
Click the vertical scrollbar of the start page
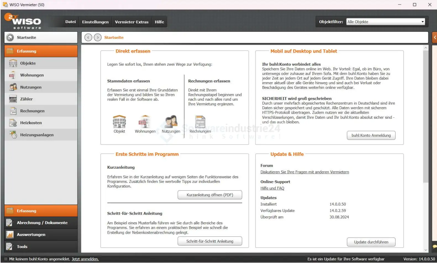coord(425,116)
